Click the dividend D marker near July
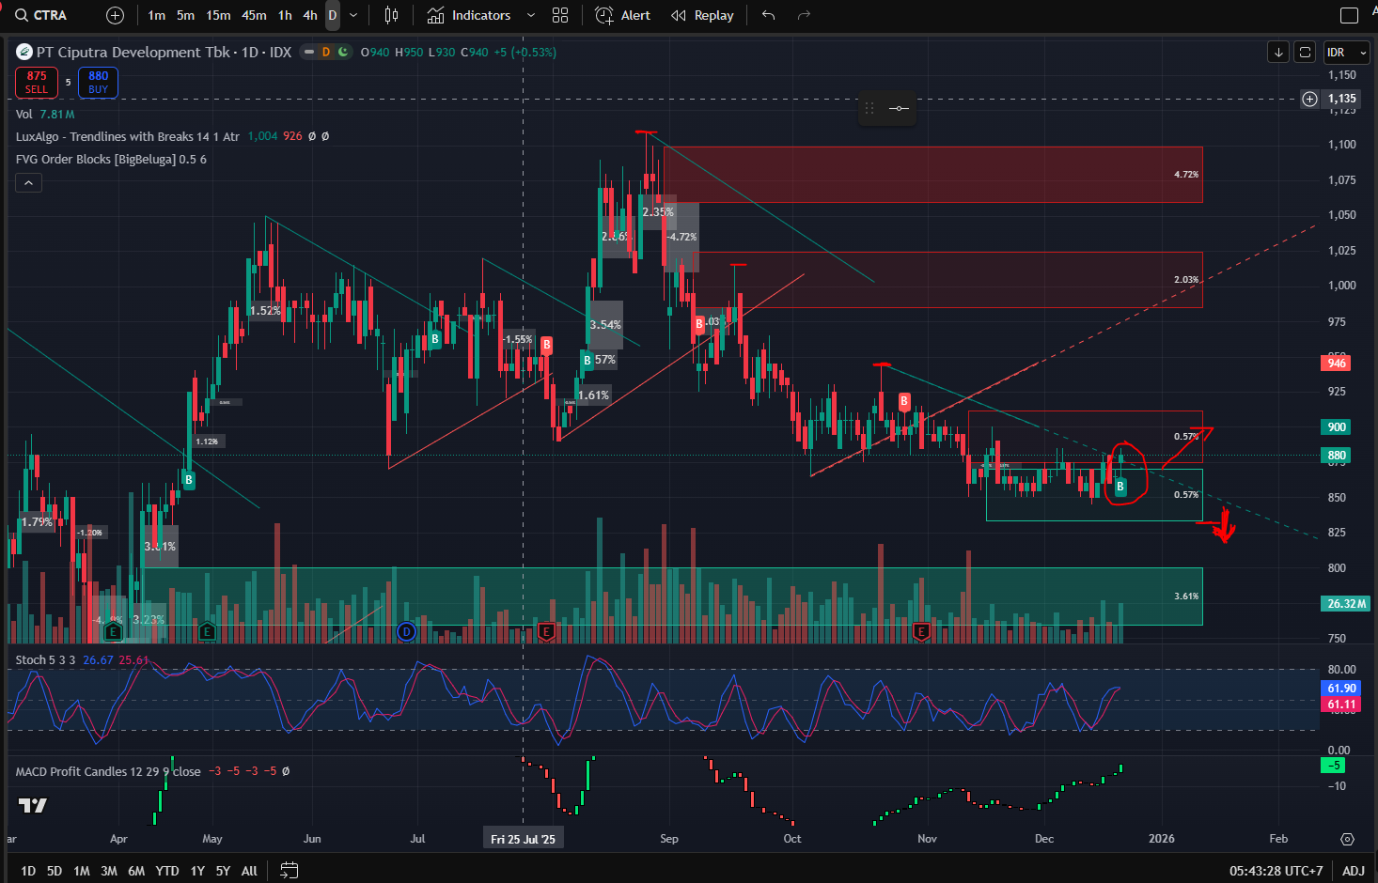 click(x=406, y=632)
